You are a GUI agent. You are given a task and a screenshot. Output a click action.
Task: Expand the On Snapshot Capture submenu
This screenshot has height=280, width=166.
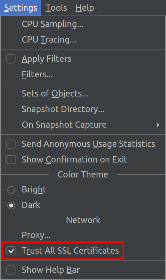[x=83, y=125]
